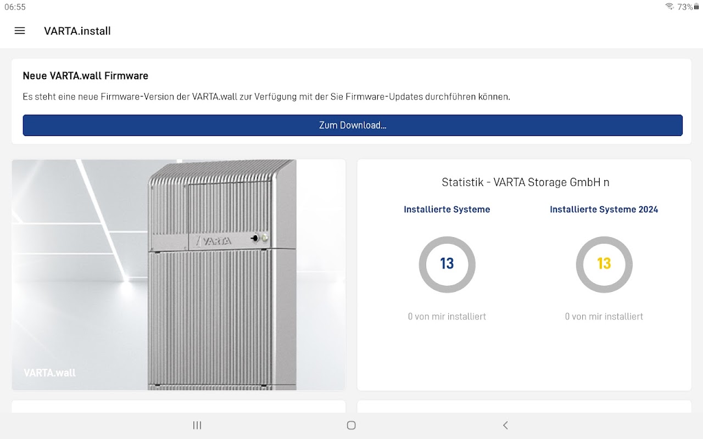The image size is (703, 439).
Task: Open the VARTA.wall product image card
Action: click(x=178, y=275)
